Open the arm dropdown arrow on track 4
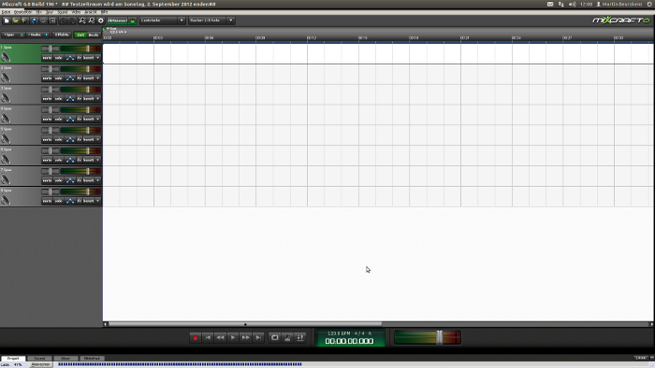 coord(98,120)
